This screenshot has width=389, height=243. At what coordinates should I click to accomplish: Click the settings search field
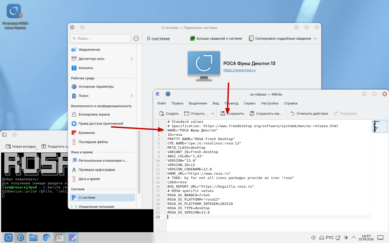(100, 38)
